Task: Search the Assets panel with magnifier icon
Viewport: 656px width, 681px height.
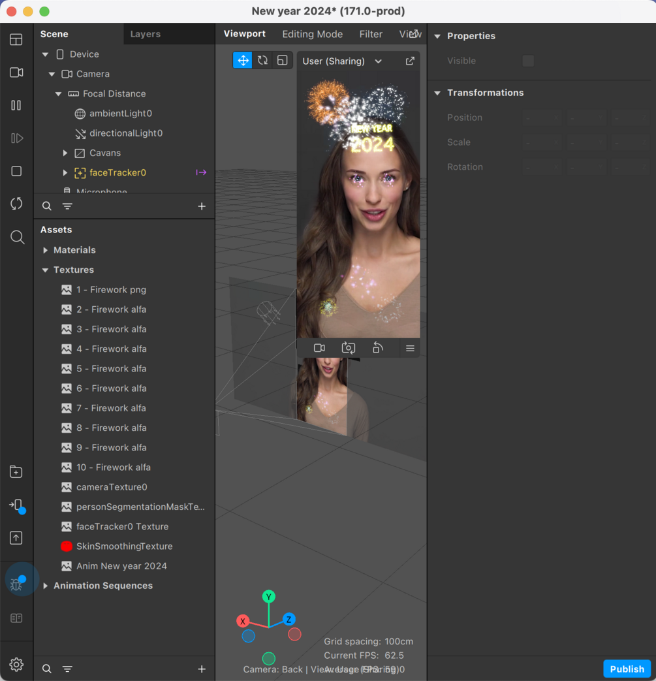Action: [x=47, y=669]
